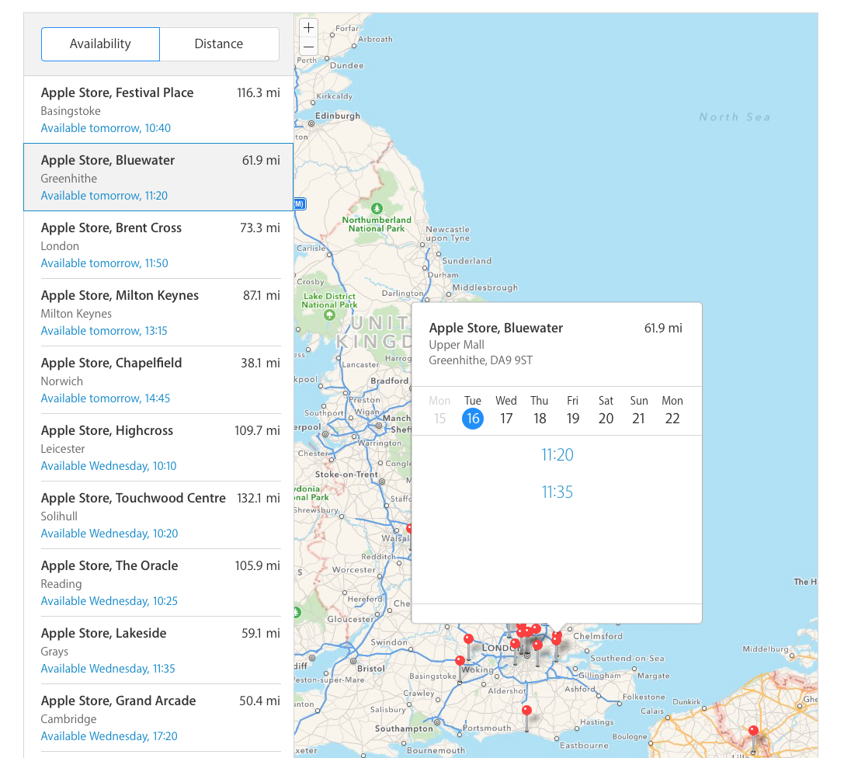Click the Southampton label on the map

pos(404,728)
